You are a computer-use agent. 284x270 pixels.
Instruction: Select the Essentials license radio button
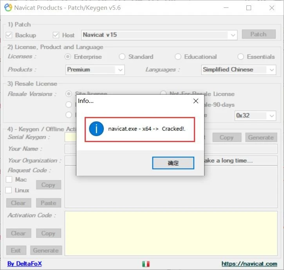(x=241, y=57)
